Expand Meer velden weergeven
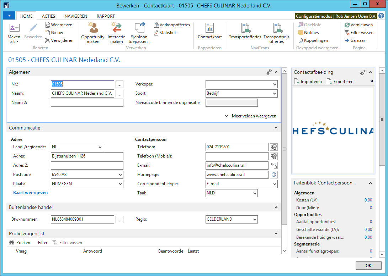 (250, 116)
